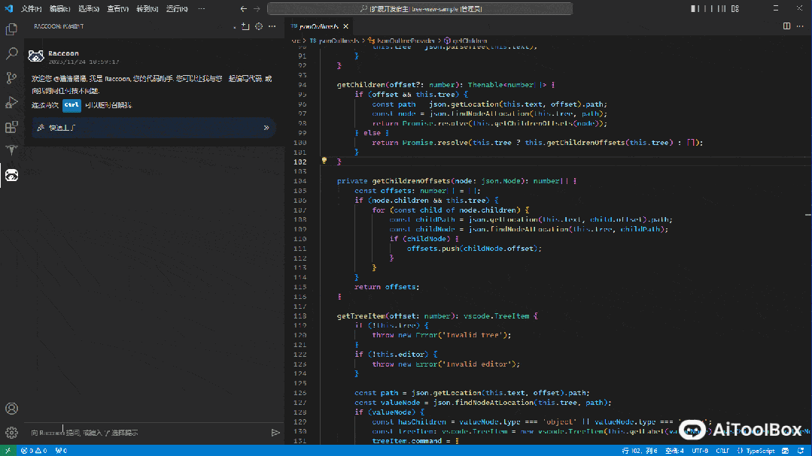The width and height of the screenshot is (812, 456).
Task: Open the Accounts menu icon
Action: click(x=11, y=409)
